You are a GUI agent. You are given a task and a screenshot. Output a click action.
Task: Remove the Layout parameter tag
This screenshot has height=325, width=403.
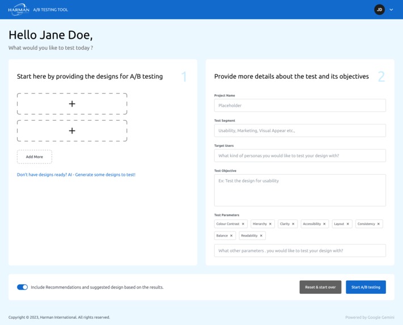coord(348,224)
